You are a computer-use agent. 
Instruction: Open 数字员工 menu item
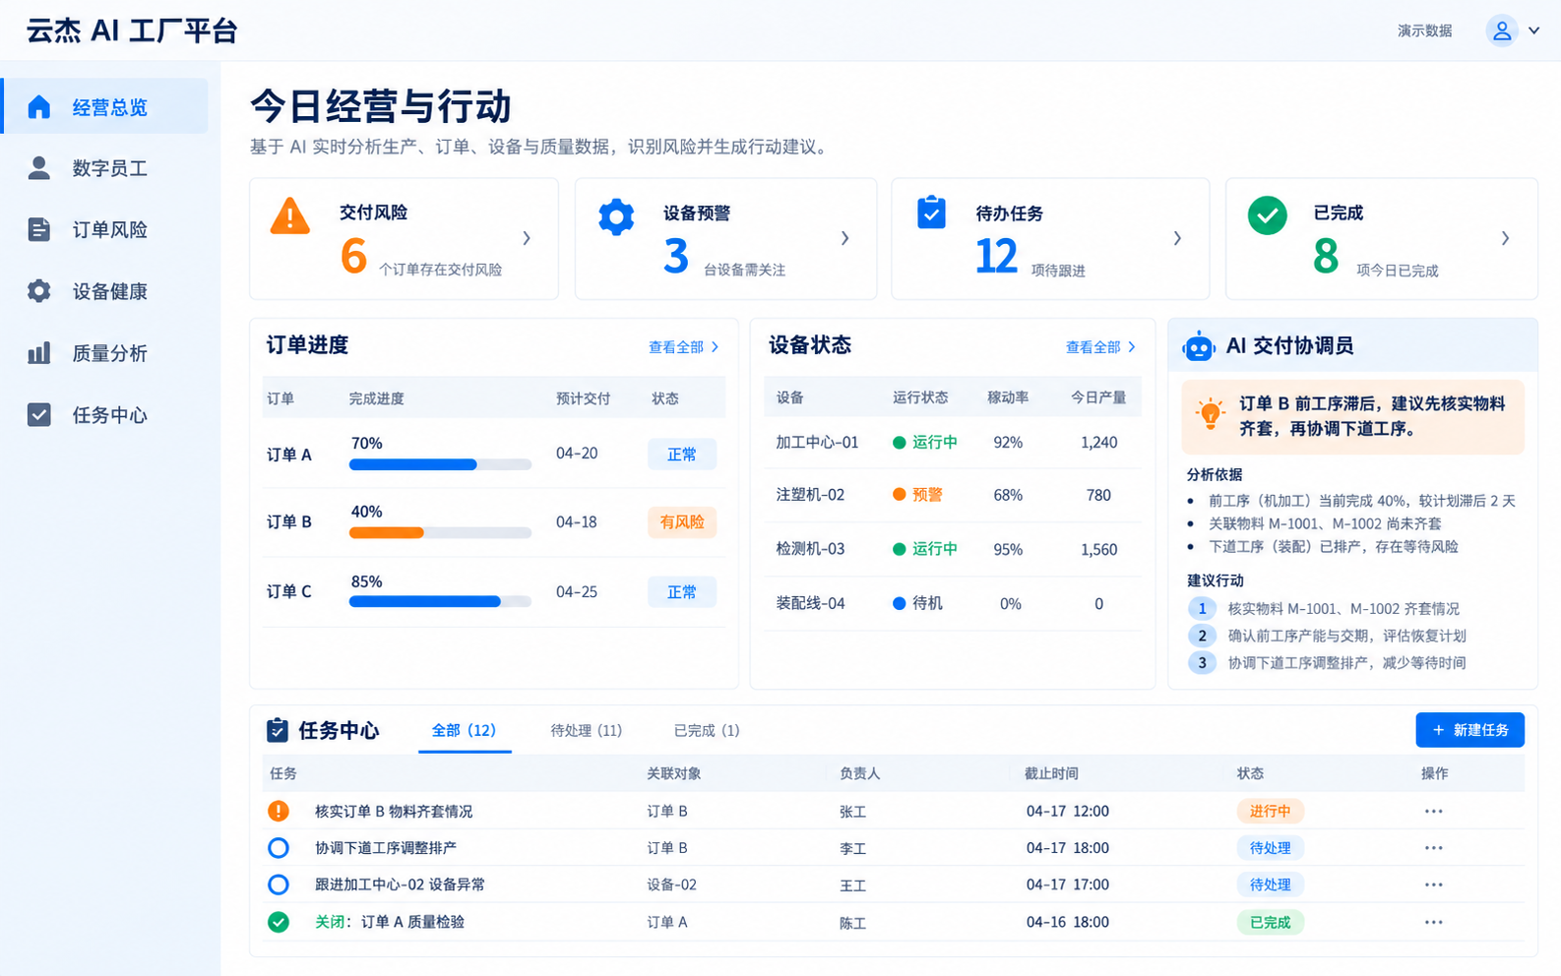point(106,168)
